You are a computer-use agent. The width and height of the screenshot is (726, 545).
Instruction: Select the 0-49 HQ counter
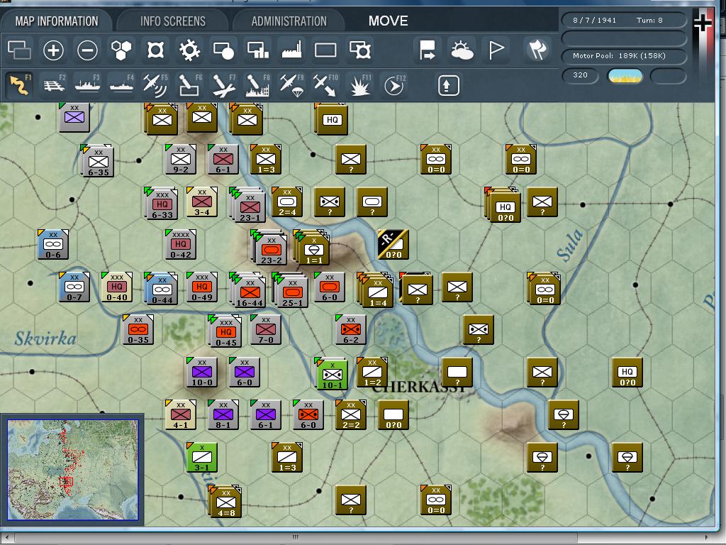click(202, 287)
